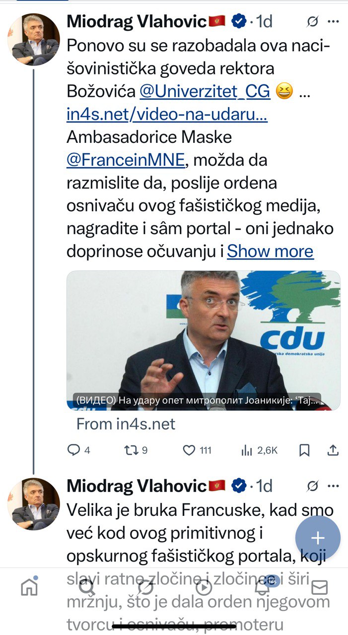Screen dimensions: 348x635
Task: Go to Home tab
Action: point(29,587)
